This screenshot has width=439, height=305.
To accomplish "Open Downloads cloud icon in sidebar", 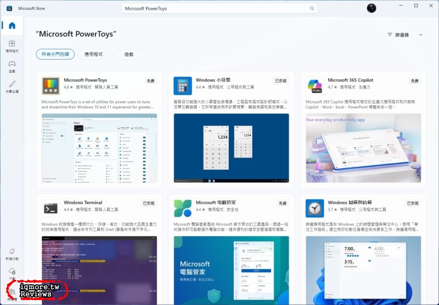I will pyautogui.click(x=12, y=274).
